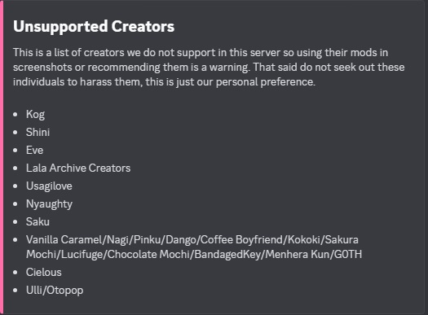Click the bullet point beside "Kog"

(x=15, y=115)
